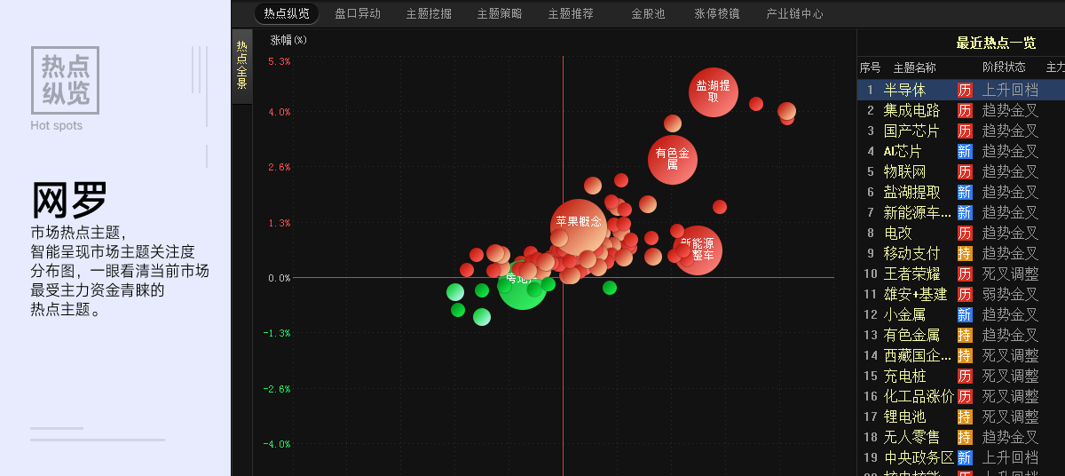Click the 新 badge beside 小金属
The height and width of the screenshot is (476, 1065).
(x=965, y=314)
